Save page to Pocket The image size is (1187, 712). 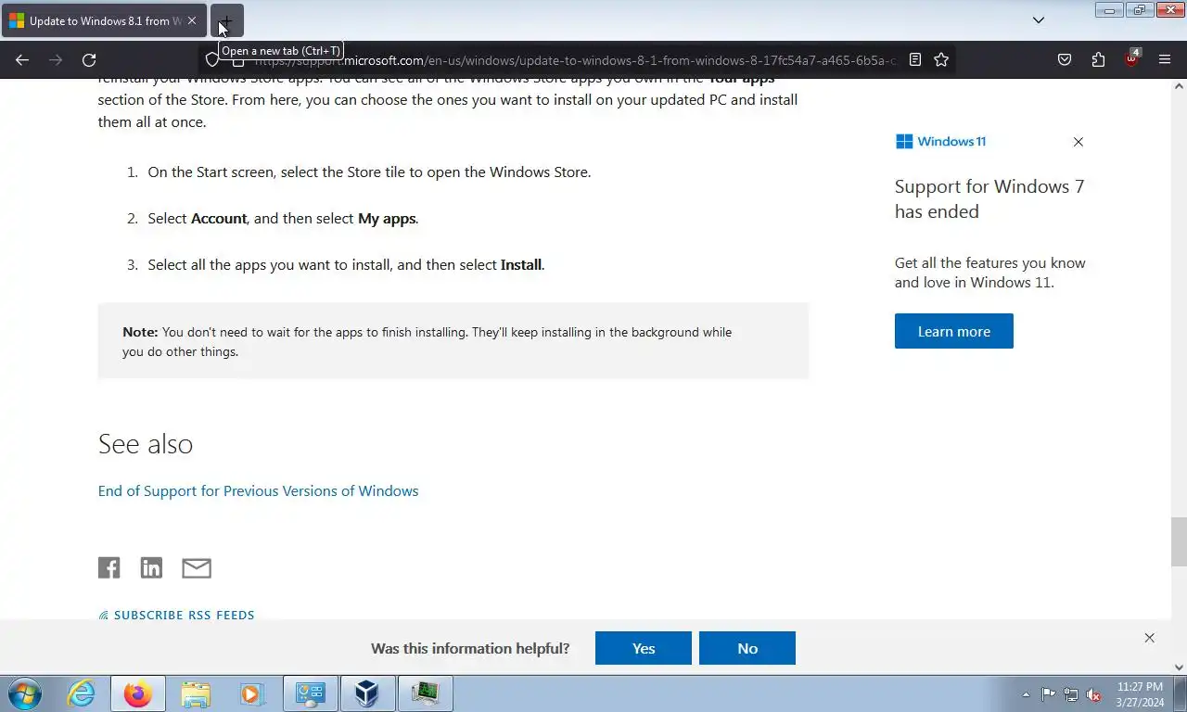1065,59
